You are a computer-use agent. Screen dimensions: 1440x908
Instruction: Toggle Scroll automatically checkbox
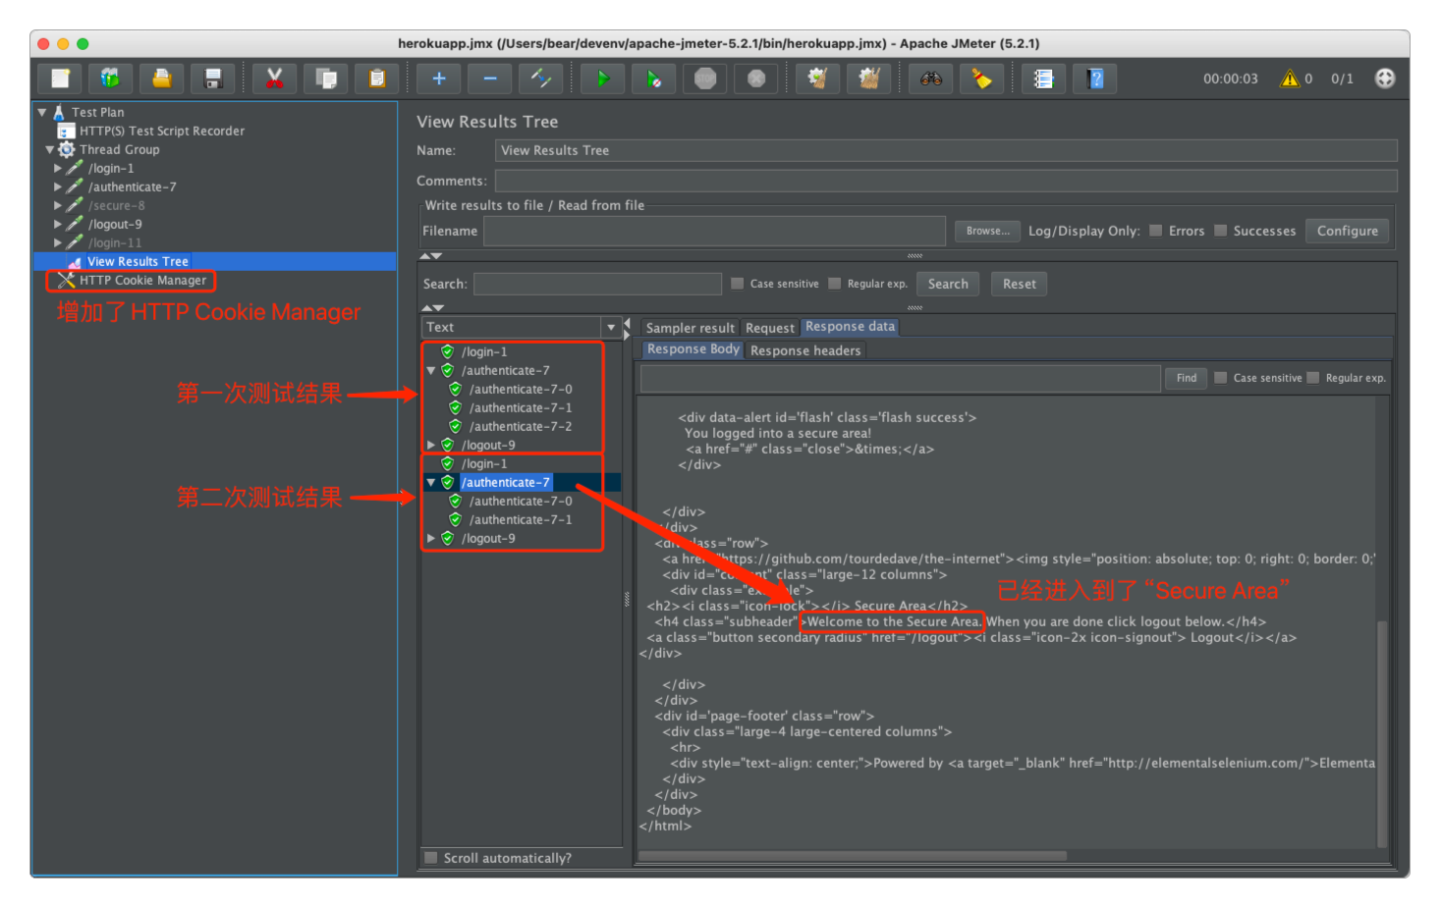pos(431,858)
